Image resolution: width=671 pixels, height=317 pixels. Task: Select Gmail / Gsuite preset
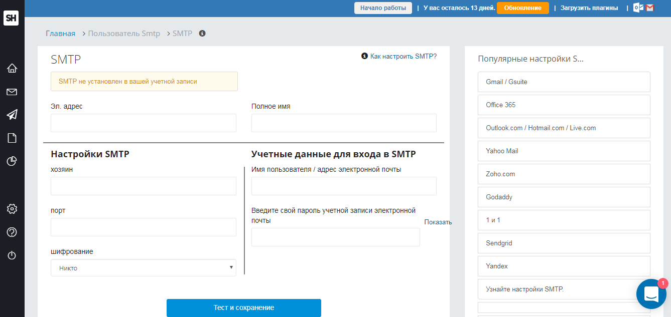564,82
